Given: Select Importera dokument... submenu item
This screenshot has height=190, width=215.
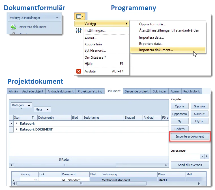Looking at the screenshot, I should click(168, 50).
